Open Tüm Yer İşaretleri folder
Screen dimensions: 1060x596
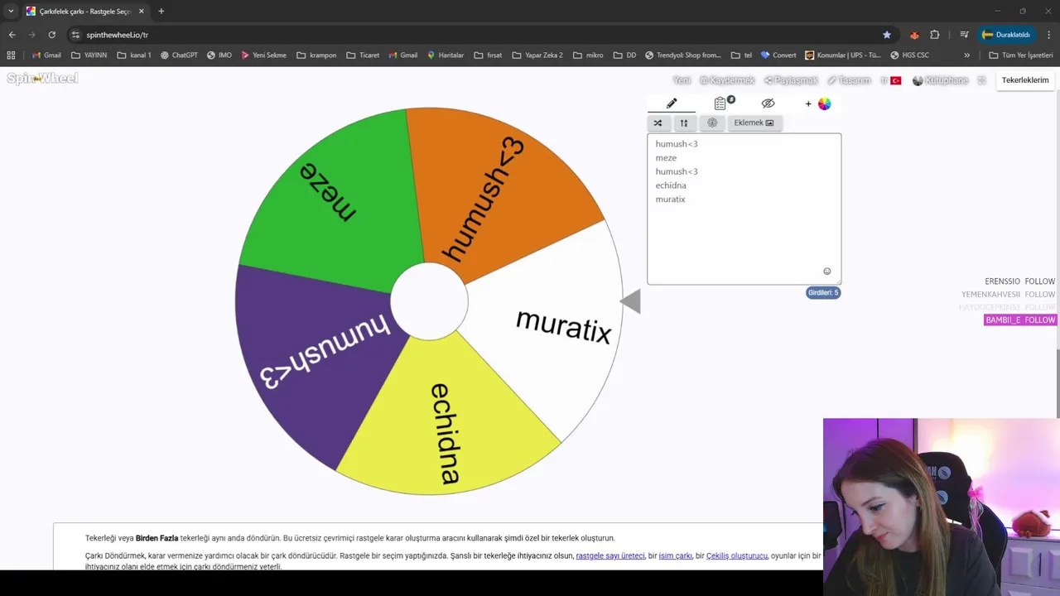(1021, 55)
